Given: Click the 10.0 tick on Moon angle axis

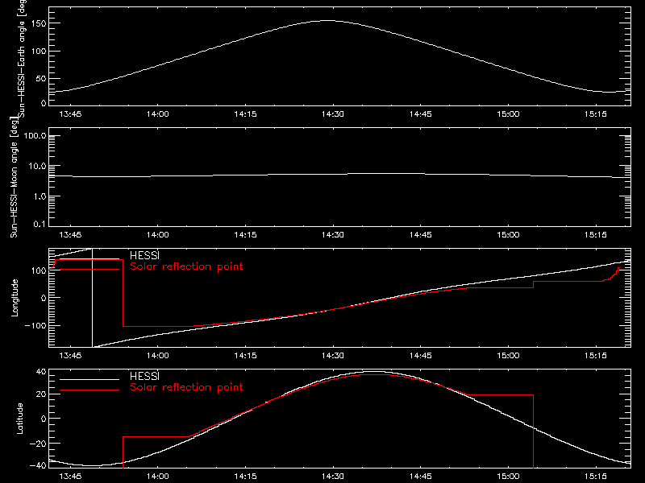Looking at the screenshot, I should [37, 167].
